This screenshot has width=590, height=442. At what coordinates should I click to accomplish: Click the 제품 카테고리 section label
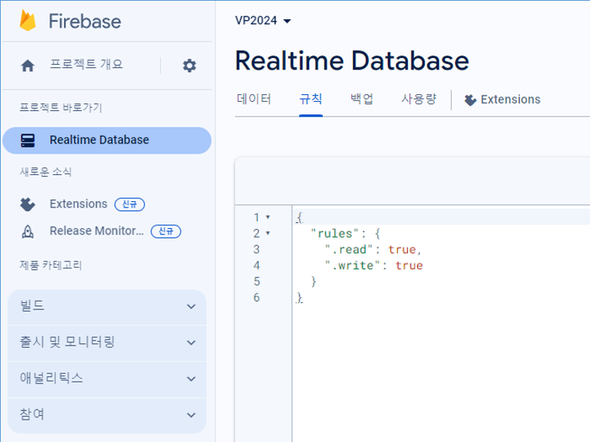click(x=50, y=265)
